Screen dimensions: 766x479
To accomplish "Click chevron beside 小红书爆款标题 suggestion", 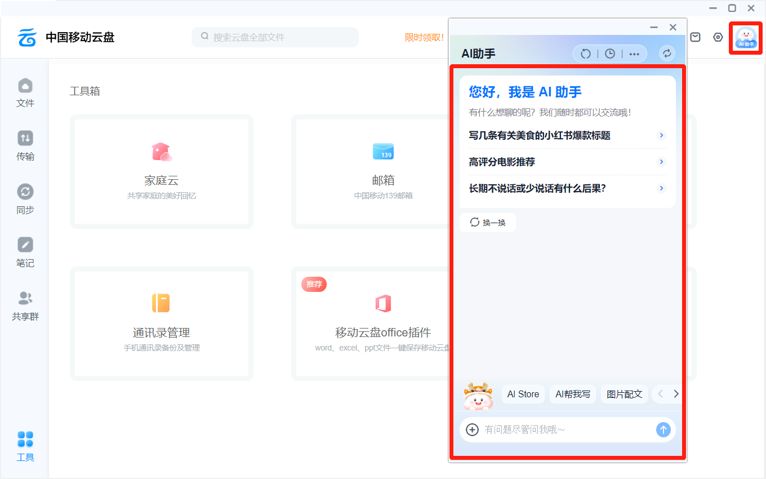I will [x=662, y=135].
